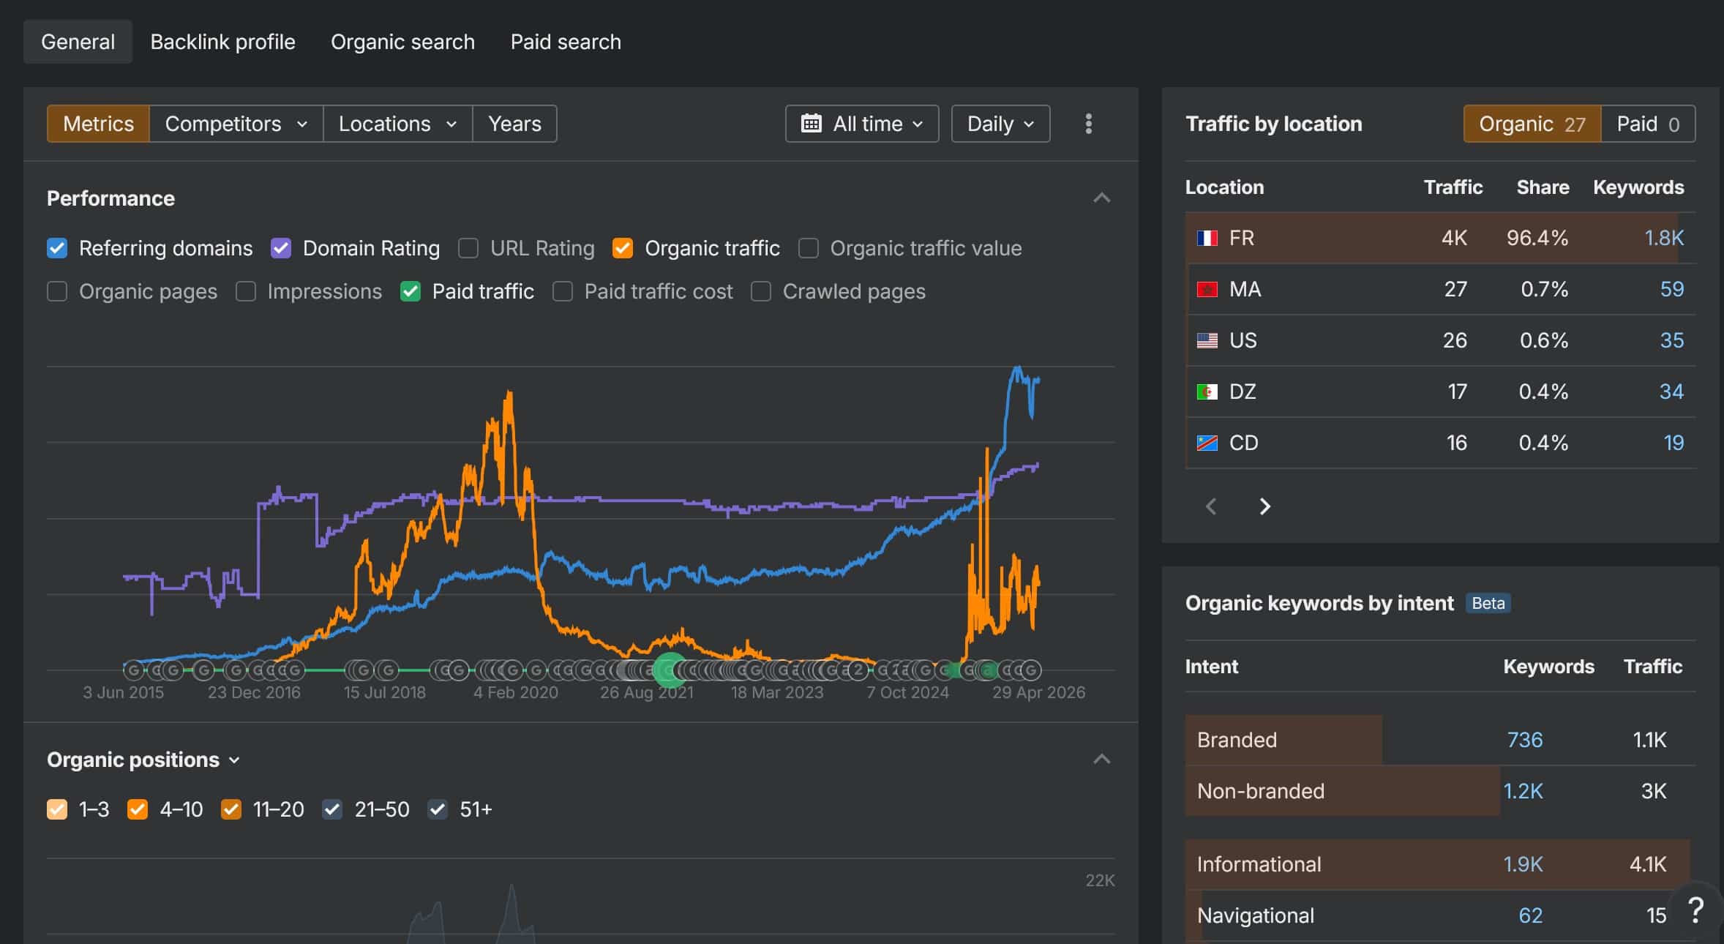Toggle the 51+ positions checkbox
This screenshot has height=944, width=1724.
438,809
